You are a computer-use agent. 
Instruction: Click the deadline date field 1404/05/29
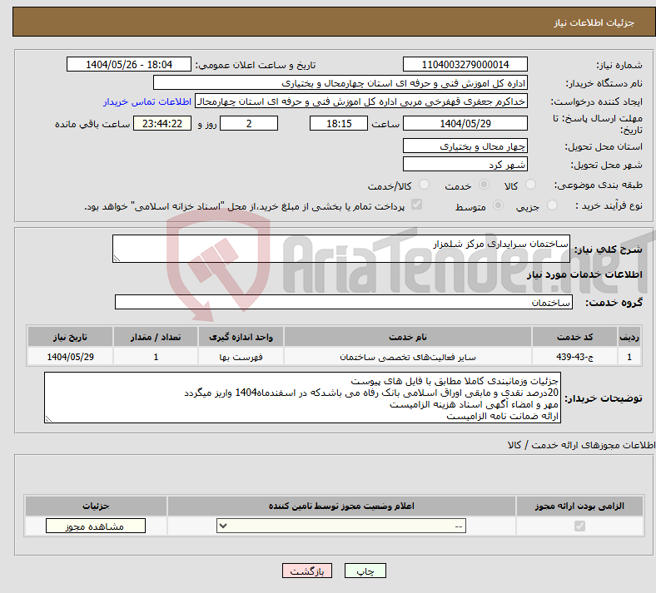[x=465, y=123]
